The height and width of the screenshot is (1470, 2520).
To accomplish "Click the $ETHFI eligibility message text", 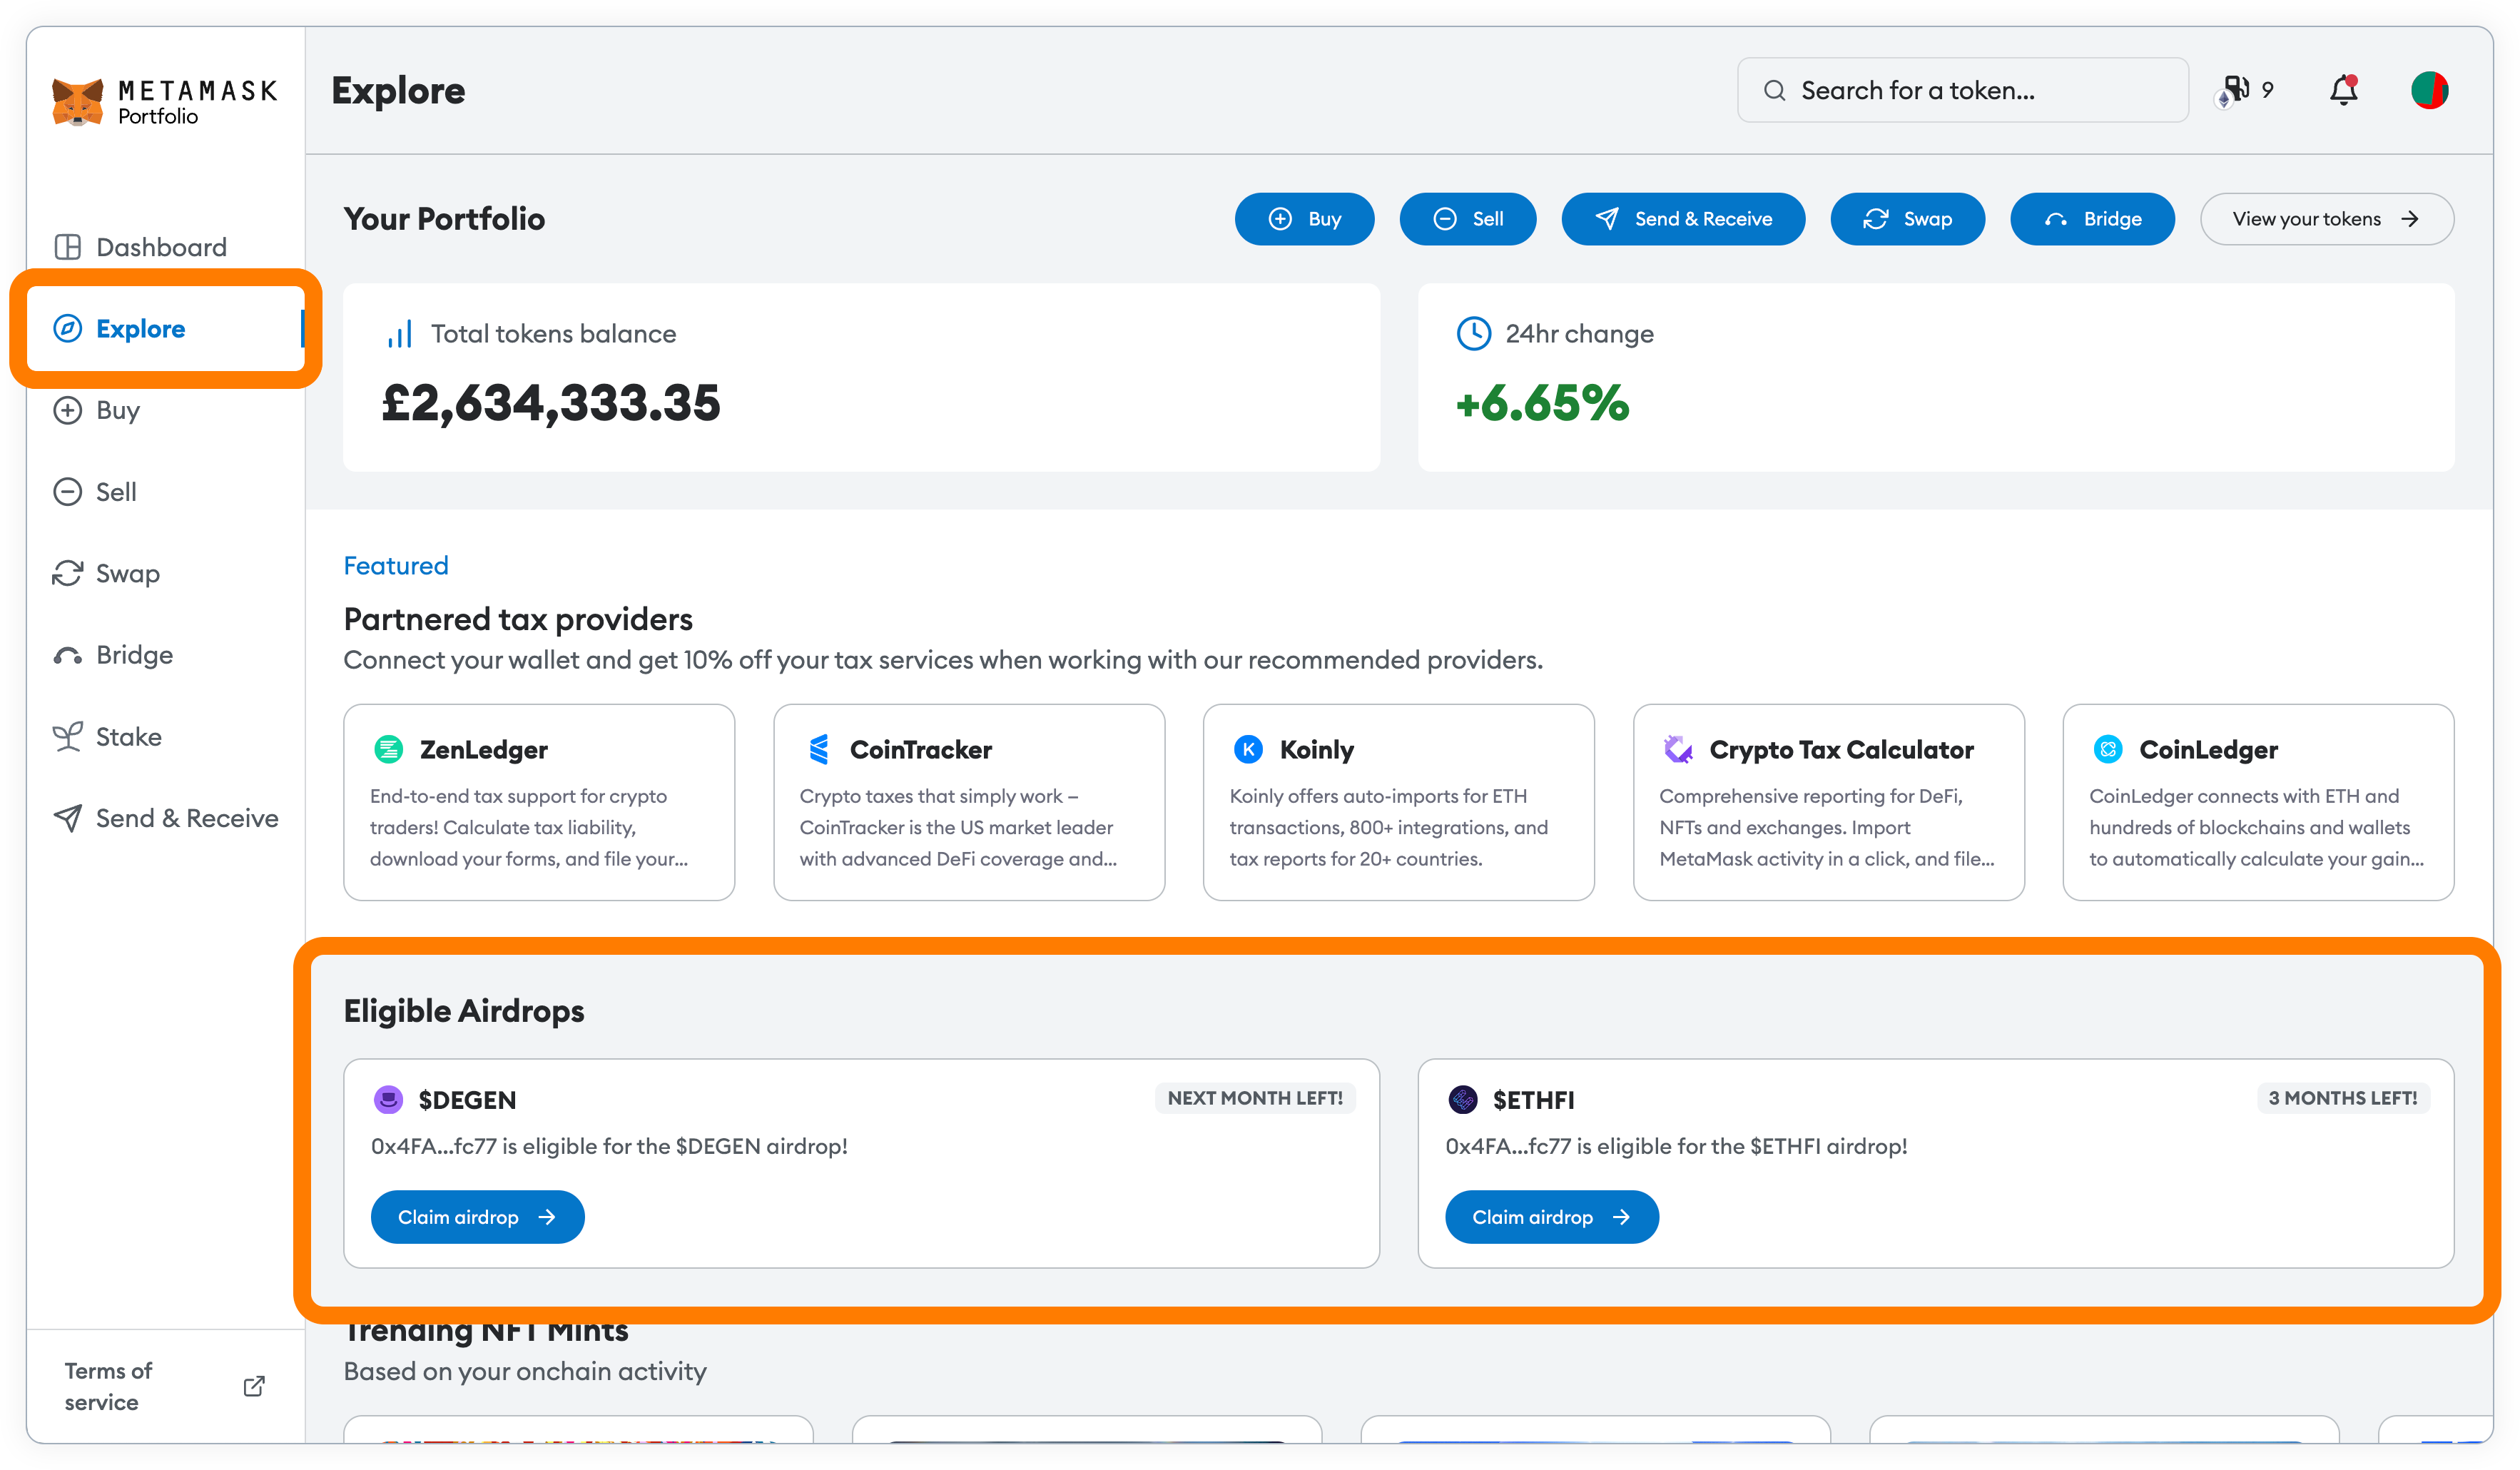I will [1676, 1146].
